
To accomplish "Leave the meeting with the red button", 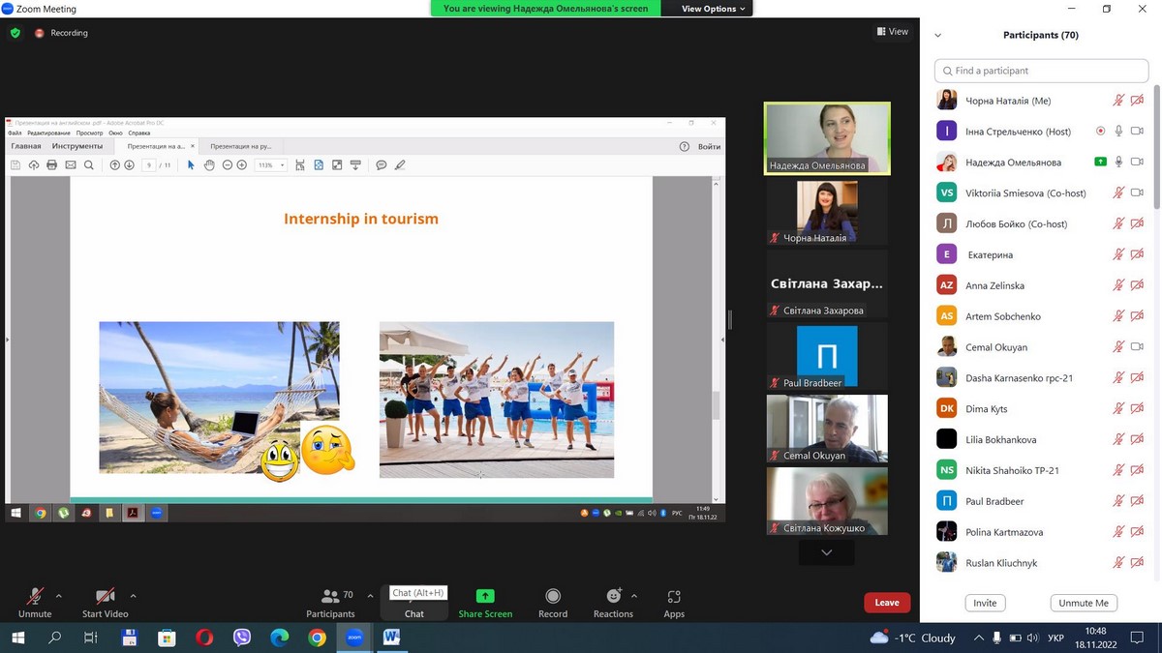I will [x=887, y=603].
